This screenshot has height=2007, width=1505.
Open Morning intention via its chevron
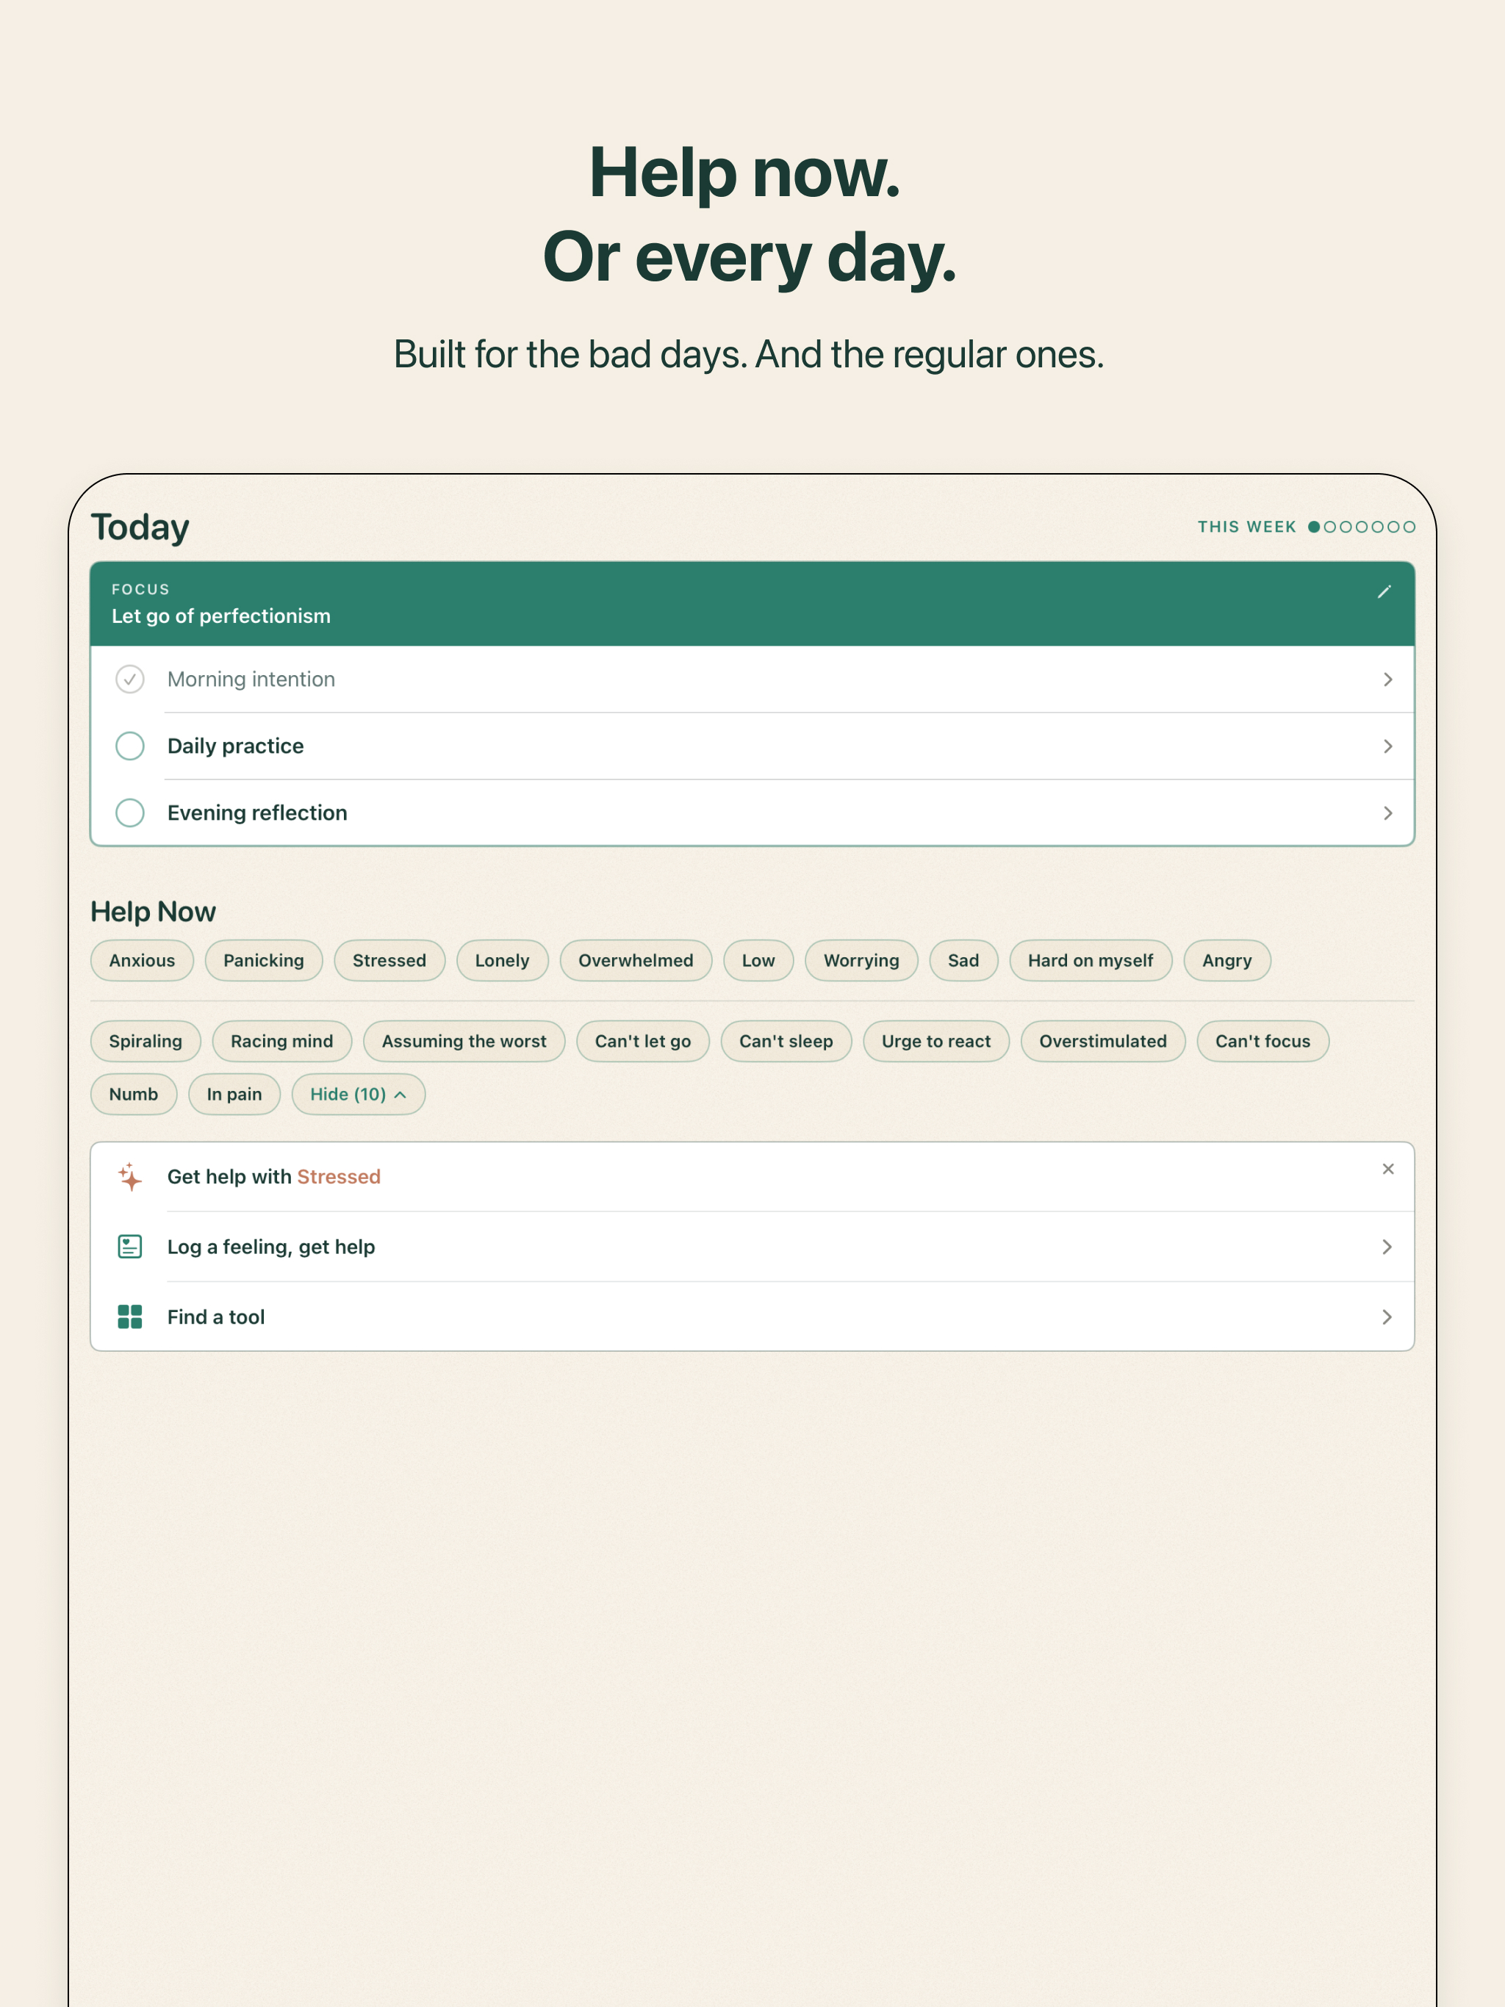1387,679
